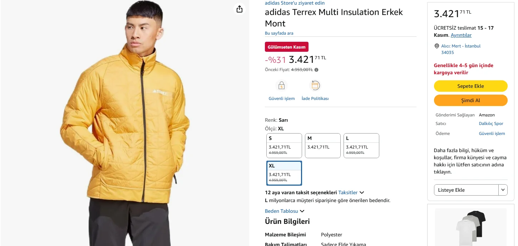Open the Listeye Ekle dropdown arrow
The height and width of the screenshot is (246, 518).
point(503,190)
